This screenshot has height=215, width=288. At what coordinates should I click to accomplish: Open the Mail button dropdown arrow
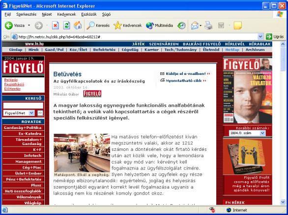click(x=201, y=25)
